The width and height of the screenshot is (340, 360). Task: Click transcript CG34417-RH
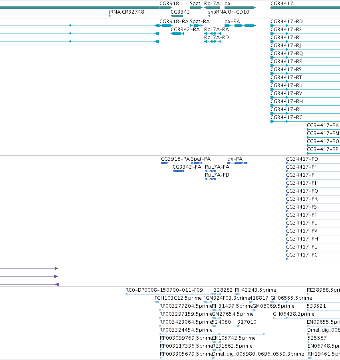coord(286,101)
